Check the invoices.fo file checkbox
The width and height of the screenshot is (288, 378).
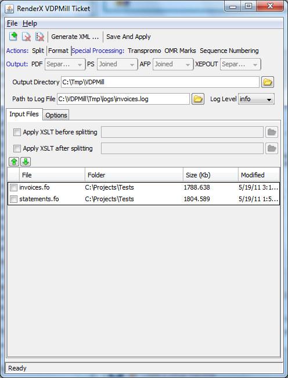point(14,187)
